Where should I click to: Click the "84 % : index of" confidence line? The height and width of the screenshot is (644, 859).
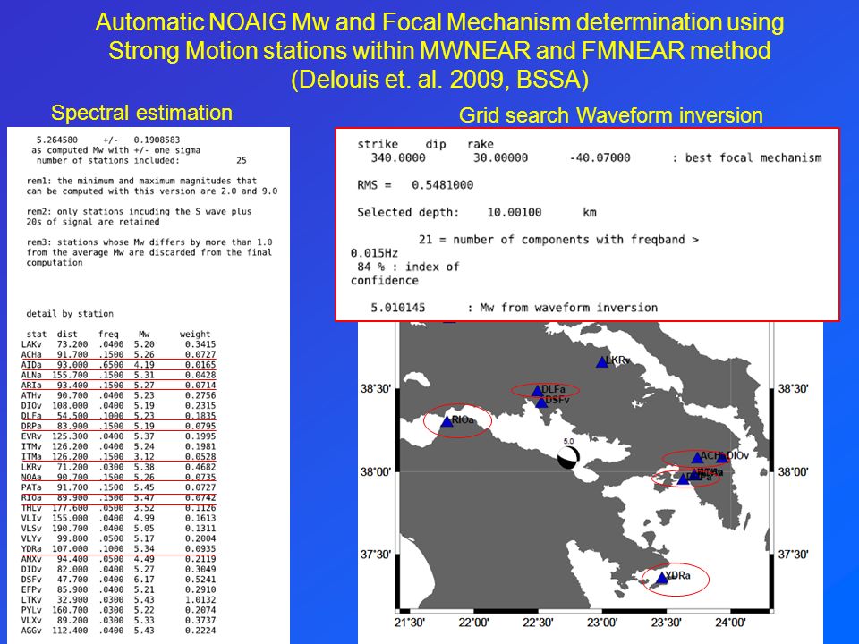[x=408, y=267]
